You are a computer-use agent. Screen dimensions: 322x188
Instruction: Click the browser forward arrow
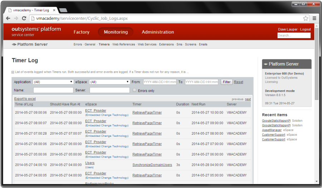16,18
